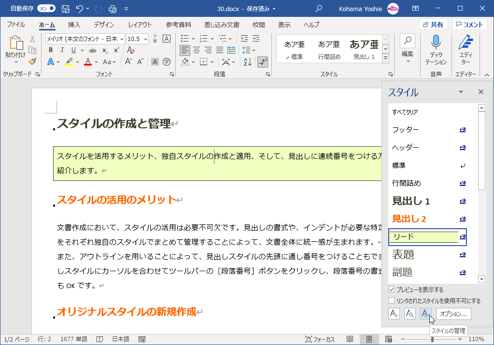Click the Format Painter brush icon
Screen dimensions: 494x345
[32, 61]
